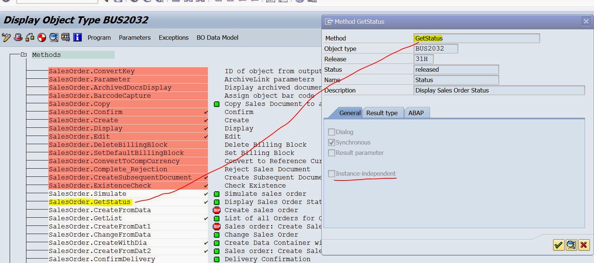594x263 pixels.
Task: Click the Description field in dialog
Action: tap(498, 90)
